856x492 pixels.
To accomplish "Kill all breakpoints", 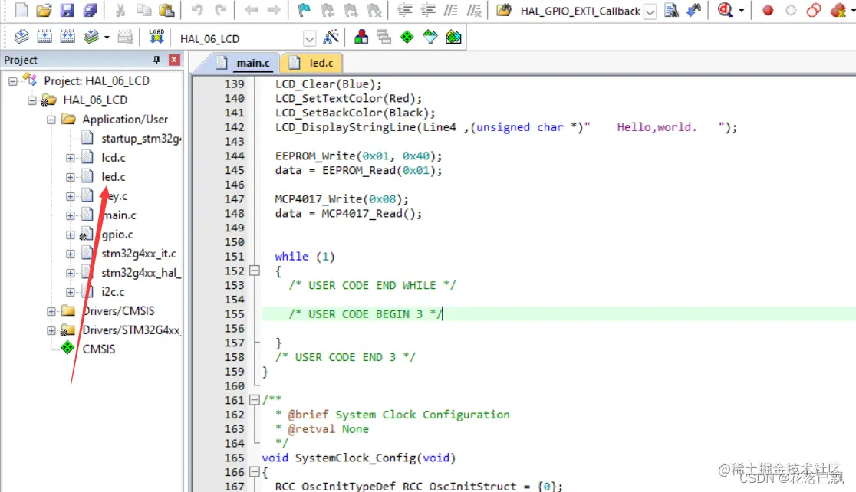I will coord(837,11).
